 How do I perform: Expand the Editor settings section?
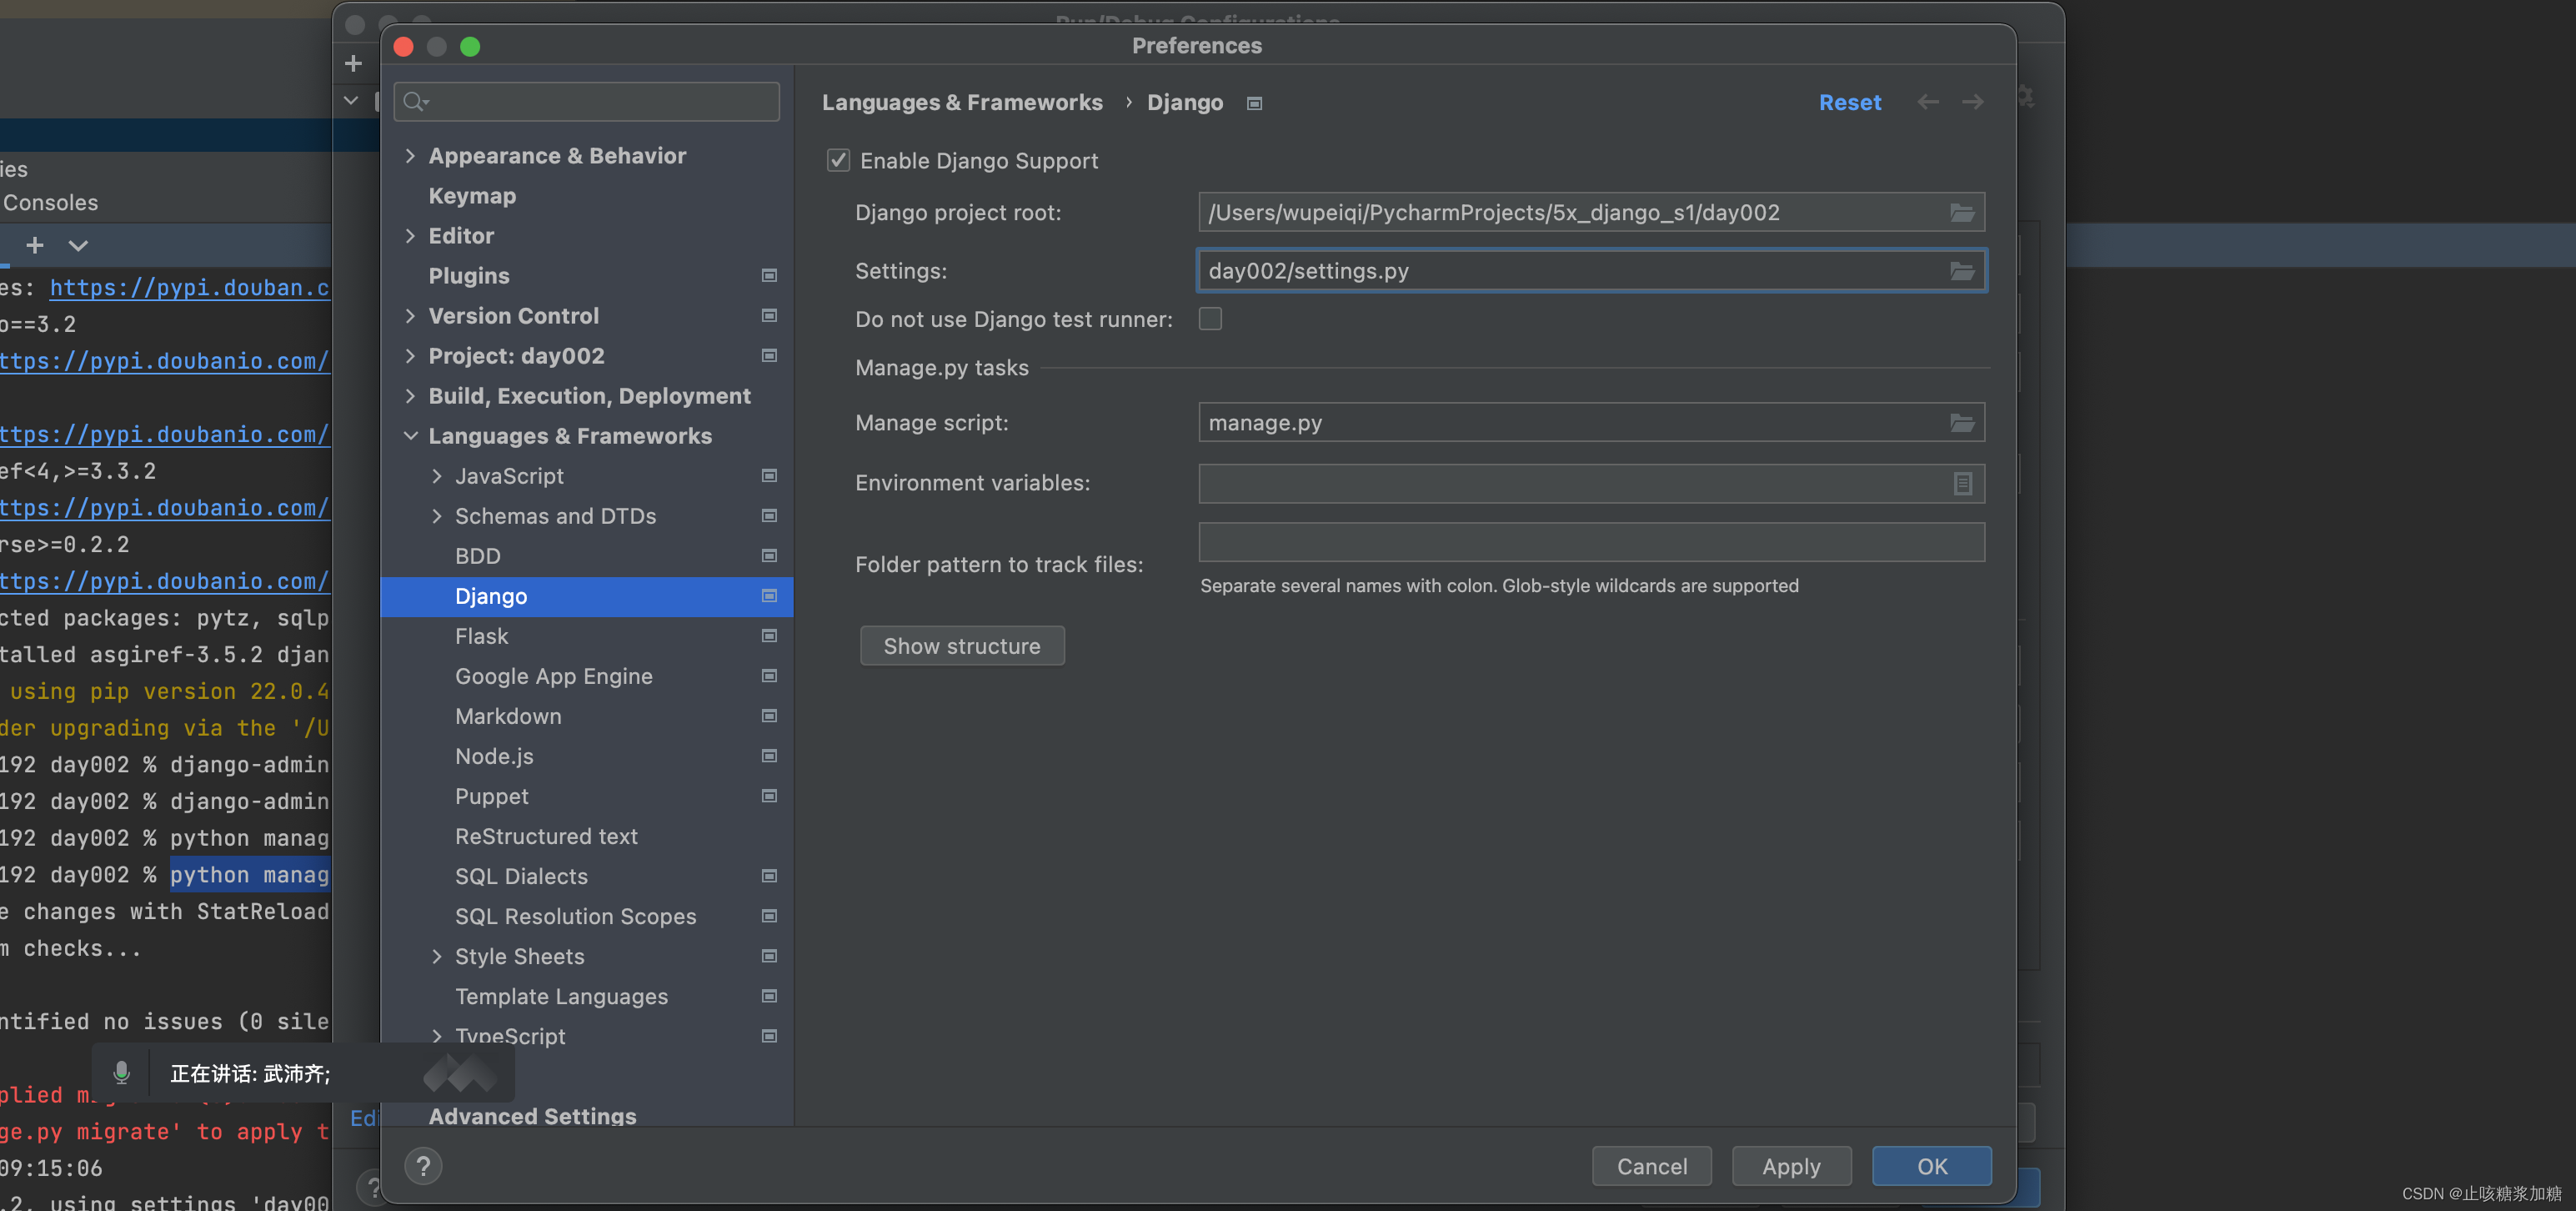(410, 236)
